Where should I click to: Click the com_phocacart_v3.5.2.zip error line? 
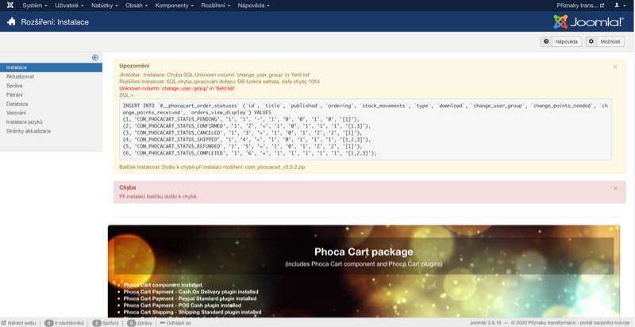pos(212,167)
